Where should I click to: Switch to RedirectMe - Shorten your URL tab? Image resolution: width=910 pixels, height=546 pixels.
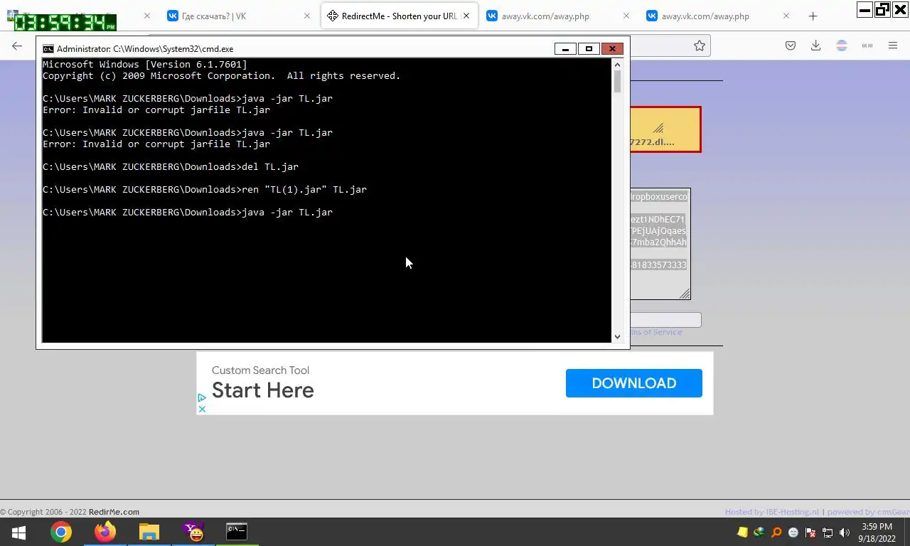coord(400,16)
